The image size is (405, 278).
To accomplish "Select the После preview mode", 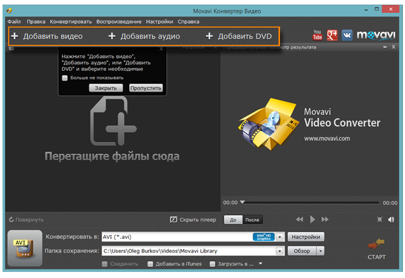I will click(252, 220).
